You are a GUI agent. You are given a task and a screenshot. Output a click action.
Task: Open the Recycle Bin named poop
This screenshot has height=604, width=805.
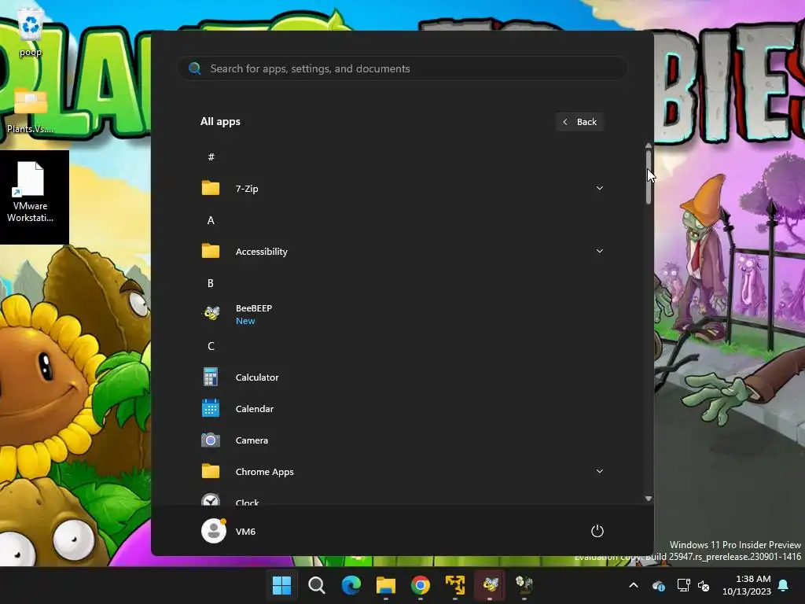point(30,31)
